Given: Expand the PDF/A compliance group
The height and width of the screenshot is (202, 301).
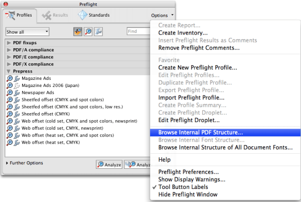Looking at the screenshot, I should (x=9, y=50).
